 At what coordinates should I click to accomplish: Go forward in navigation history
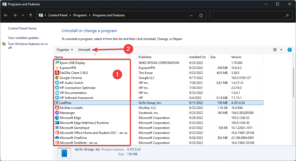tap(15, 15)
